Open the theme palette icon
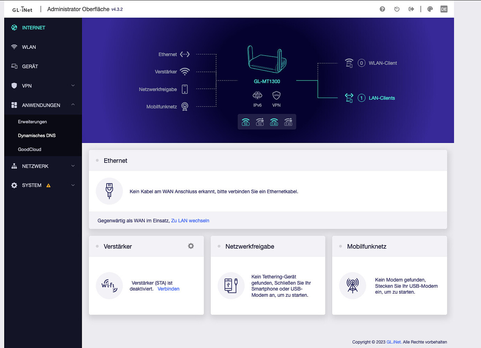This screenshot has height=348, width=481. click(430, 9)
